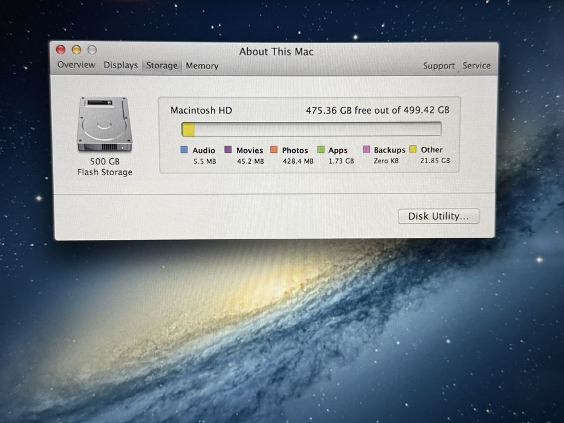The height and width of the screenshot is (423, 564).
Task: Click the Disk Utility... button
Action: pyautogui.click(x=438, y=216)
